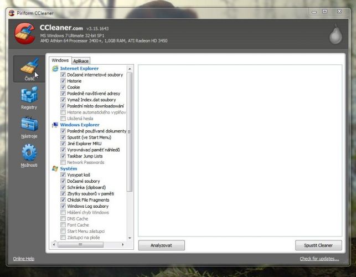The height and width of the screenshot is (277, 356).
Task: Click the Windows Explorer group icon
Action: 55,125
